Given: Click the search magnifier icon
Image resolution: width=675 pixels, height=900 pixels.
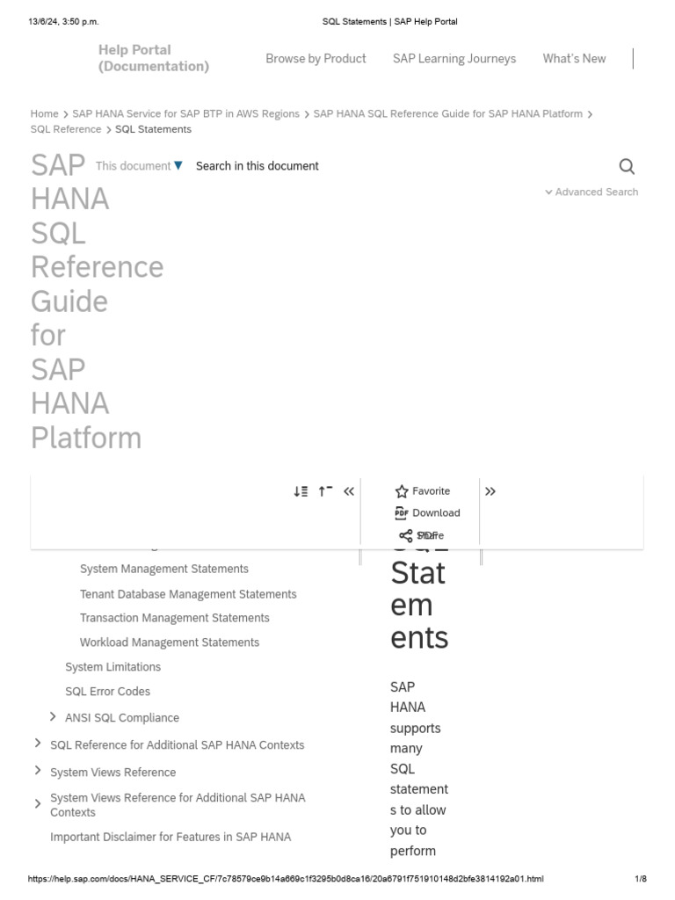Looking at the screenshot, I should pyautogui.click(x=627, y=166).
